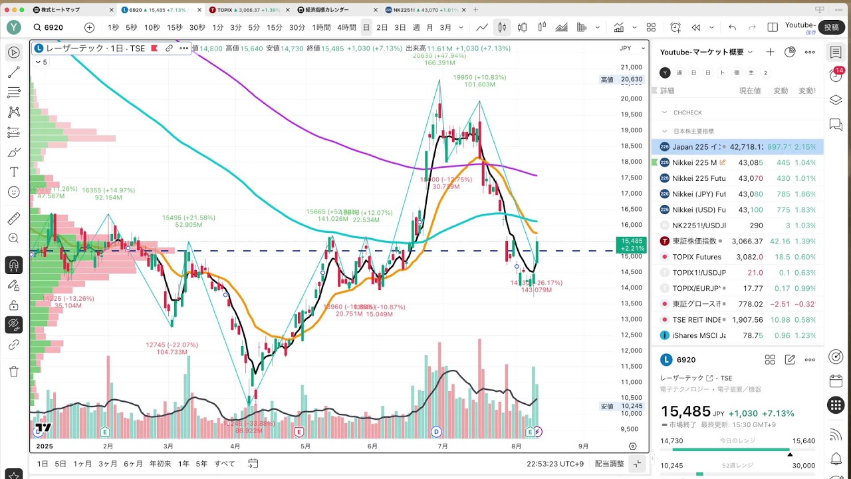The image size is (851, 479).
Task: Select the cursor pointer tool
Action: 14,53
